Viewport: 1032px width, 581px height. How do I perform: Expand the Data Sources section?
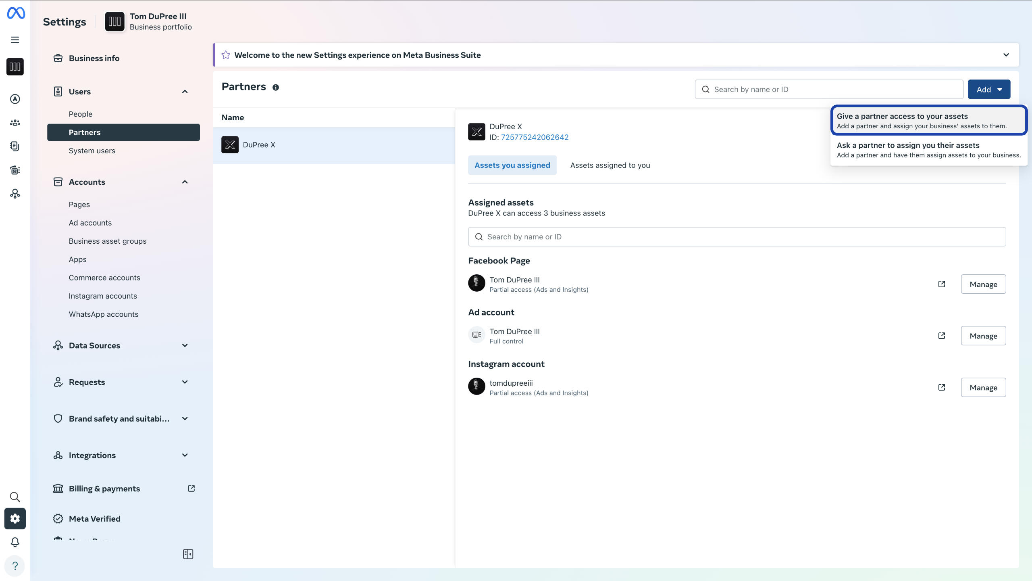[x=185, y=345]
